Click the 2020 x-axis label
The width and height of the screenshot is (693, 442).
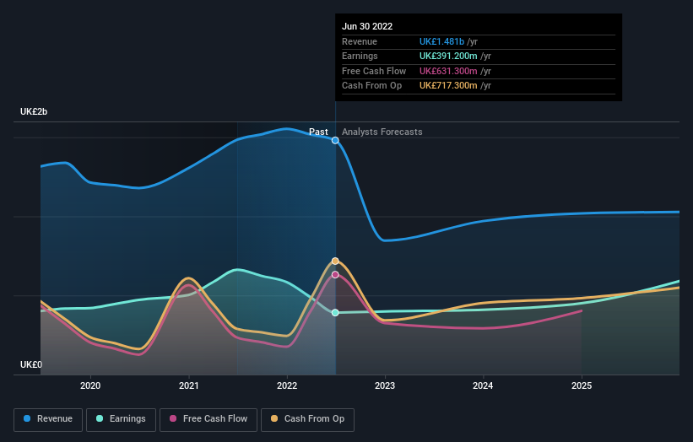[90, 385]
